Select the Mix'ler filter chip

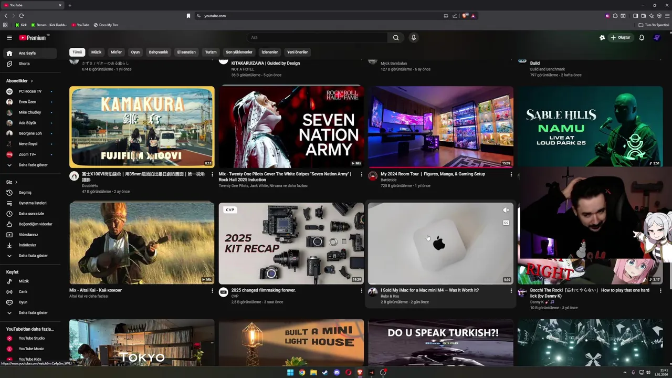coord(116,52)
